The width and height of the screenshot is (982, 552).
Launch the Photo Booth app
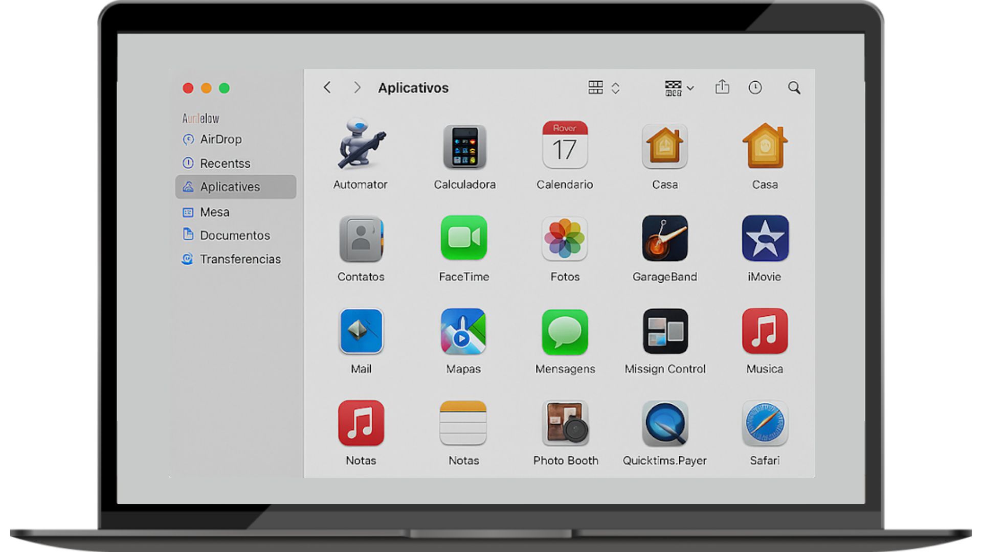pyautogui.click(x=565, y=423)
